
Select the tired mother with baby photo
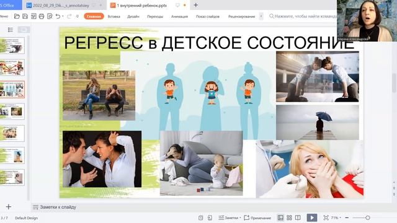[201, 163]
